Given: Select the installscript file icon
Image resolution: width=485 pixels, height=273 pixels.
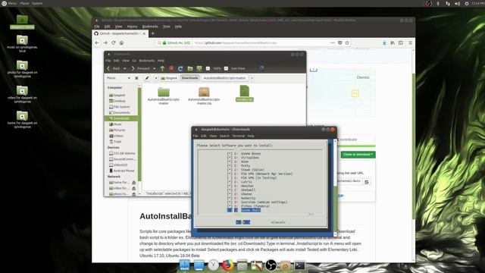Looking at the screenshot, I should [244, 91].
